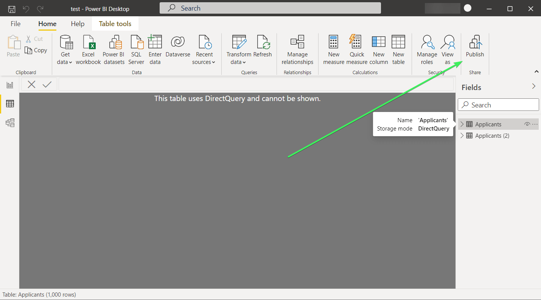Image resolution: width=541 pixels, height=300 pixels.
Task: Open Manage roles security dialog
Action: (427, 50)
